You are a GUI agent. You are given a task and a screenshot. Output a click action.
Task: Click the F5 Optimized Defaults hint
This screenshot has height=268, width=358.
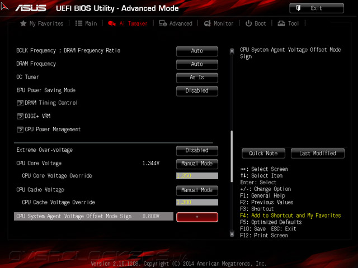pos(271,222)
